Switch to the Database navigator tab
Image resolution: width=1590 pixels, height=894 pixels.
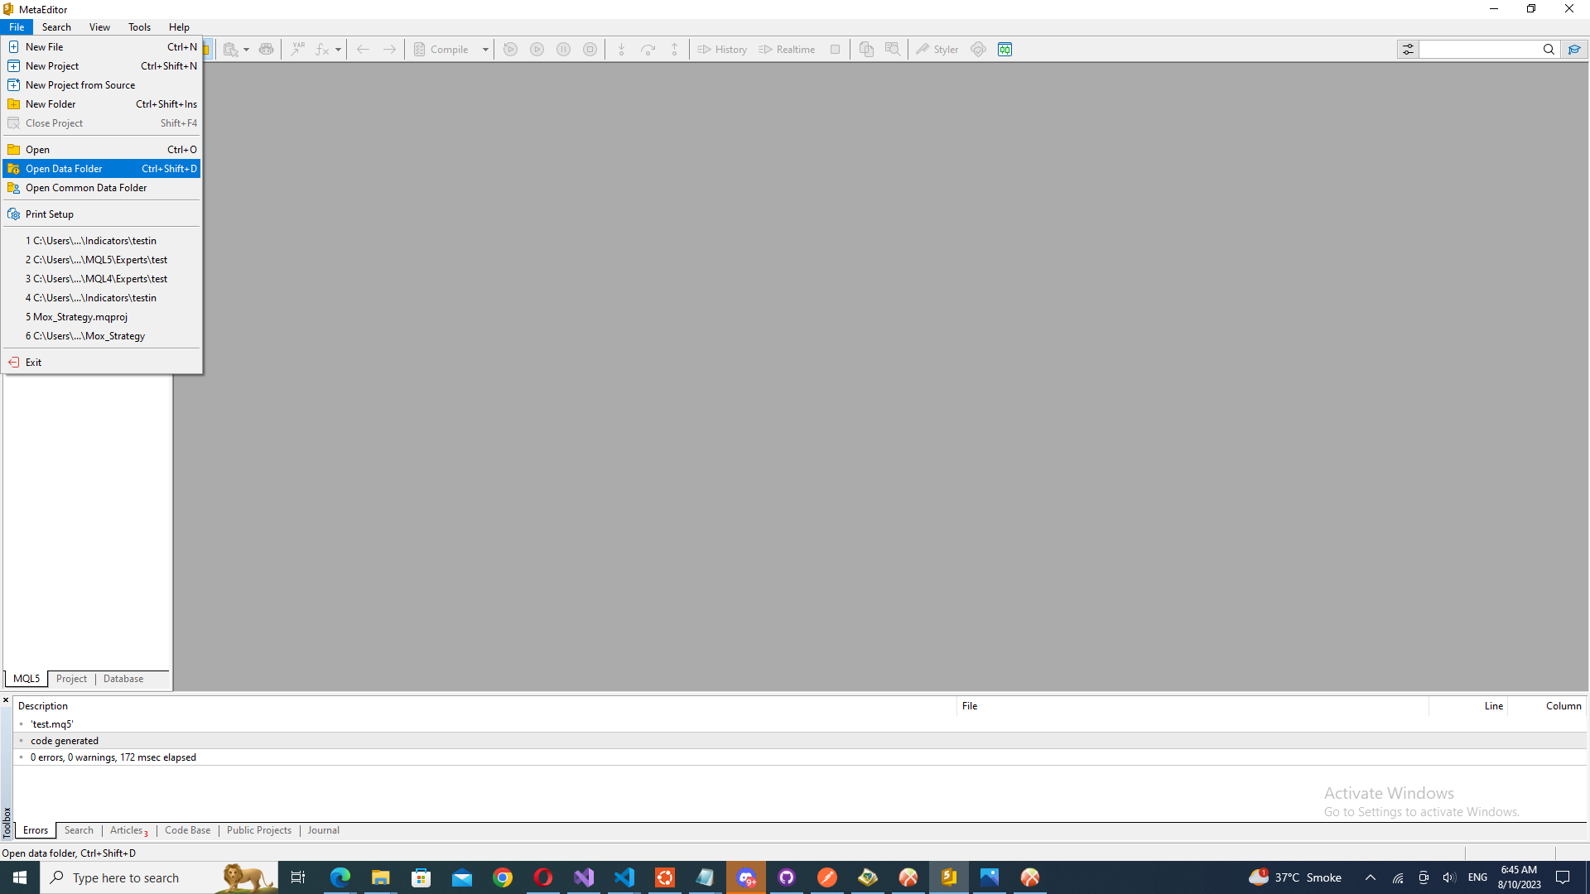[123, 679]
